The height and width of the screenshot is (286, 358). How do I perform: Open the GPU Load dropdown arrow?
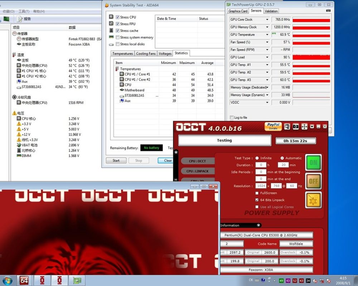click(267, 57)
